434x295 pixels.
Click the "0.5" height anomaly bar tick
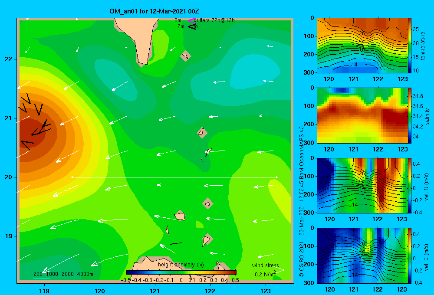(x=236, y=280)
